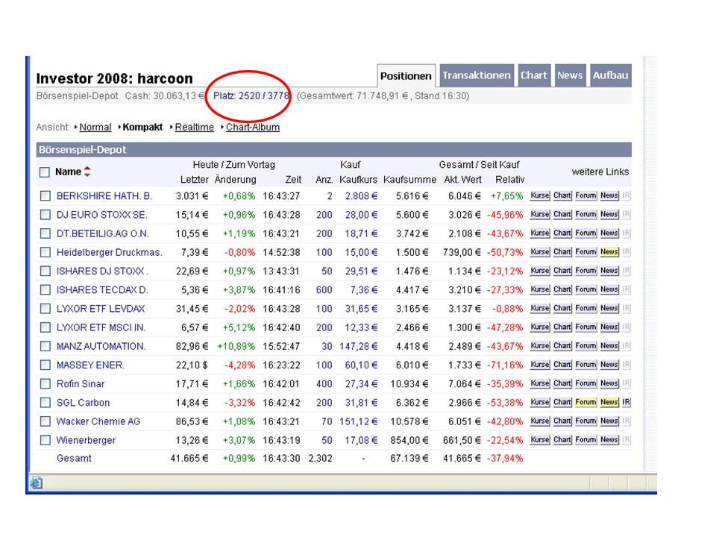Select the Wacker Chemie AG checkbox
The width and height of the screenshot is (716, 537).
point(45,421)
